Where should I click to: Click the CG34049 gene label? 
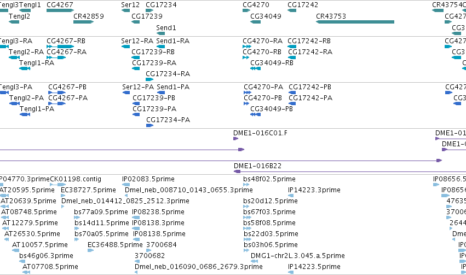pos(266,16)
